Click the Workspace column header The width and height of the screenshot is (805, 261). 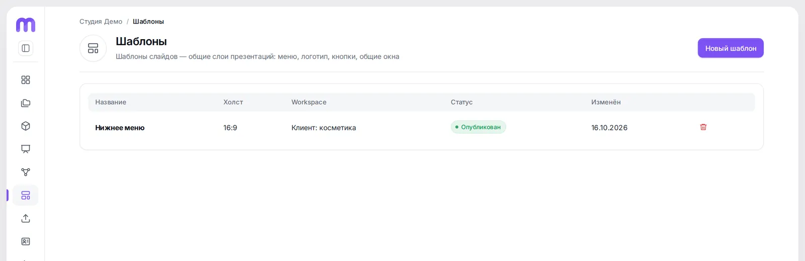tap(309, 102)
